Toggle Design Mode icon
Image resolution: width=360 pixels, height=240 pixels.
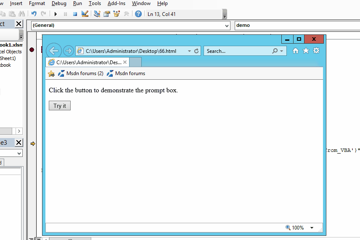[x=85, y=14]
